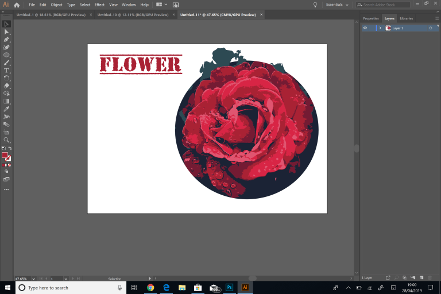441x294 pixels.
Task: Select the Rotate tool
Action: point(6,78)
